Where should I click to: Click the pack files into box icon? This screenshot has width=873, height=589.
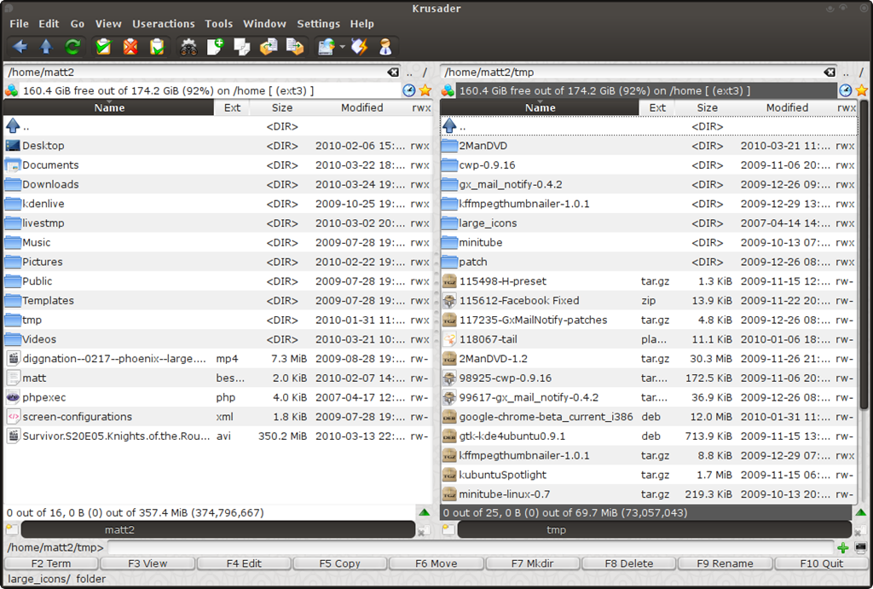[295, 47]
